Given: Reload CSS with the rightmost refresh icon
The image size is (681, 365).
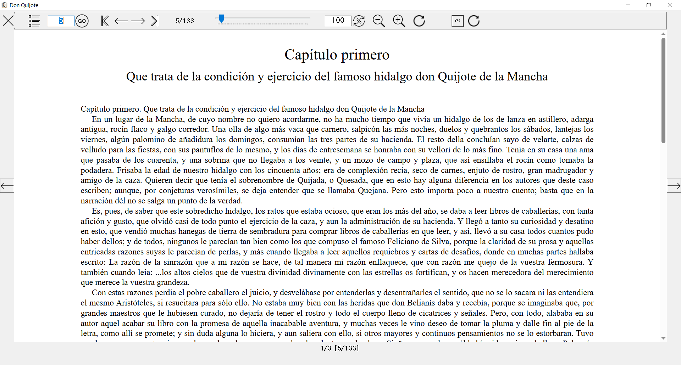Looking at the screenshot, I should click(x=474, y=21).
